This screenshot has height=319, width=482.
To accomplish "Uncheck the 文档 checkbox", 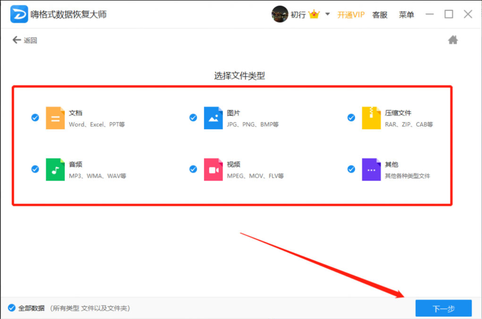I will (x=35, y=118).
